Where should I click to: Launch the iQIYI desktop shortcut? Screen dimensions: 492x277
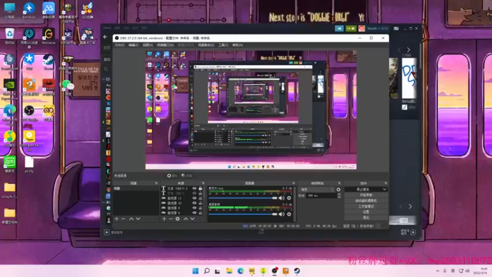coord(9,165)
